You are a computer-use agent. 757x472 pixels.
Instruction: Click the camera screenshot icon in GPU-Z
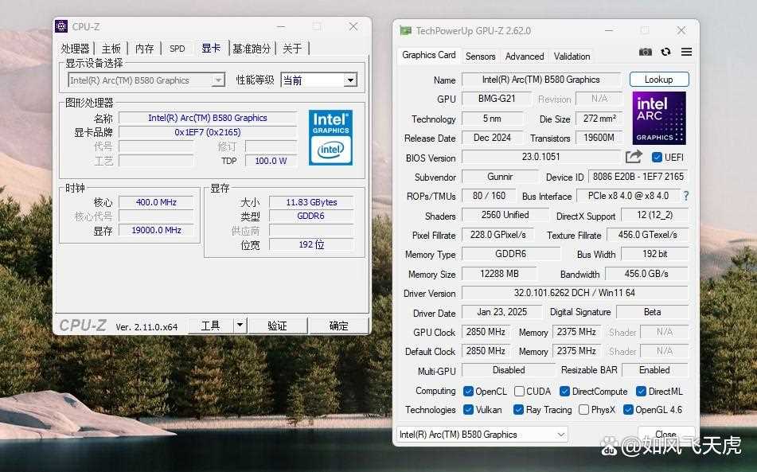pyautogui.click(x=646, y=50)
